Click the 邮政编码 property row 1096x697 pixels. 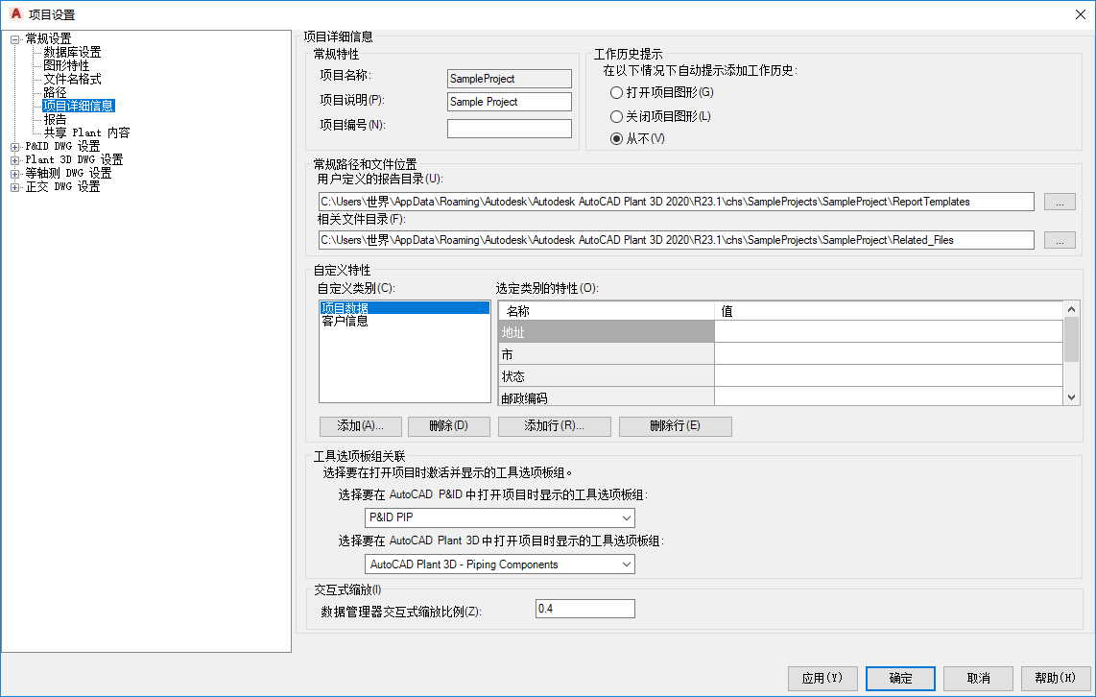[x=607, y=397]
